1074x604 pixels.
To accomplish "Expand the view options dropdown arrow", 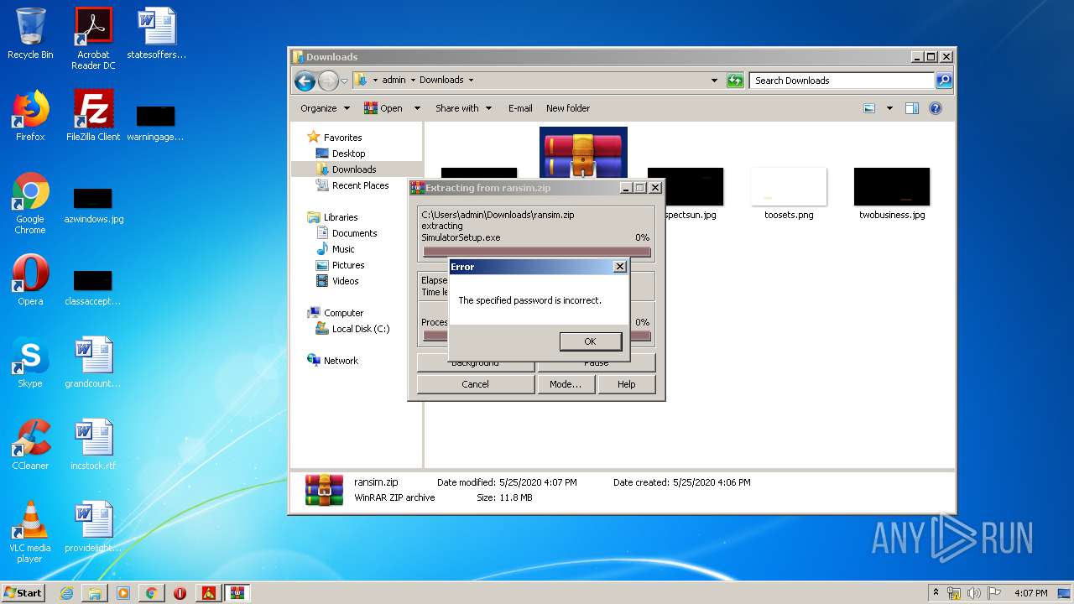I will click(889, 108).
